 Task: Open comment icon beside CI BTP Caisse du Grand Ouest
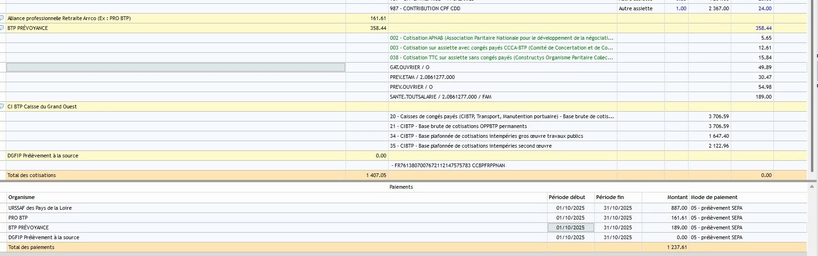click(2, 107)
